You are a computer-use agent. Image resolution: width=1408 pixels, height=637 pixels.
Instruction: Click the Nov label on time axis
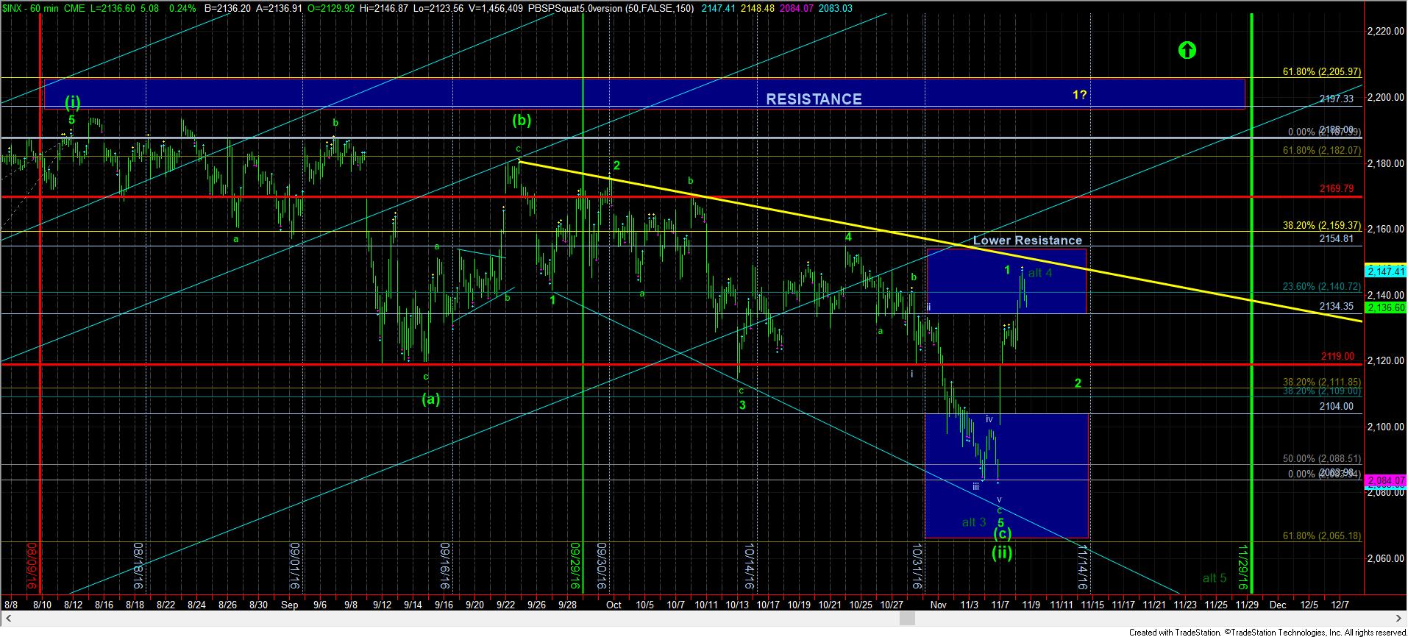(938, 605)
